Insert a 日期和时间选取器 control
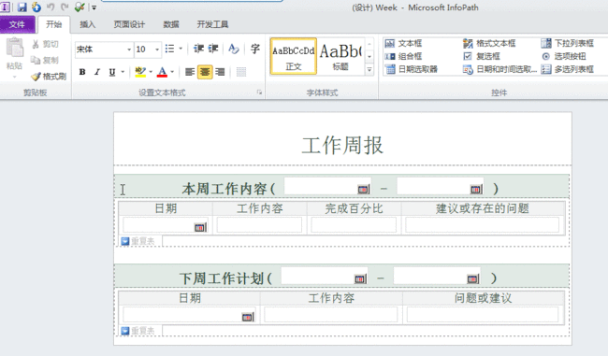This screenshot has height=356, width=608. pyautogui.click(x=499, y=69)
